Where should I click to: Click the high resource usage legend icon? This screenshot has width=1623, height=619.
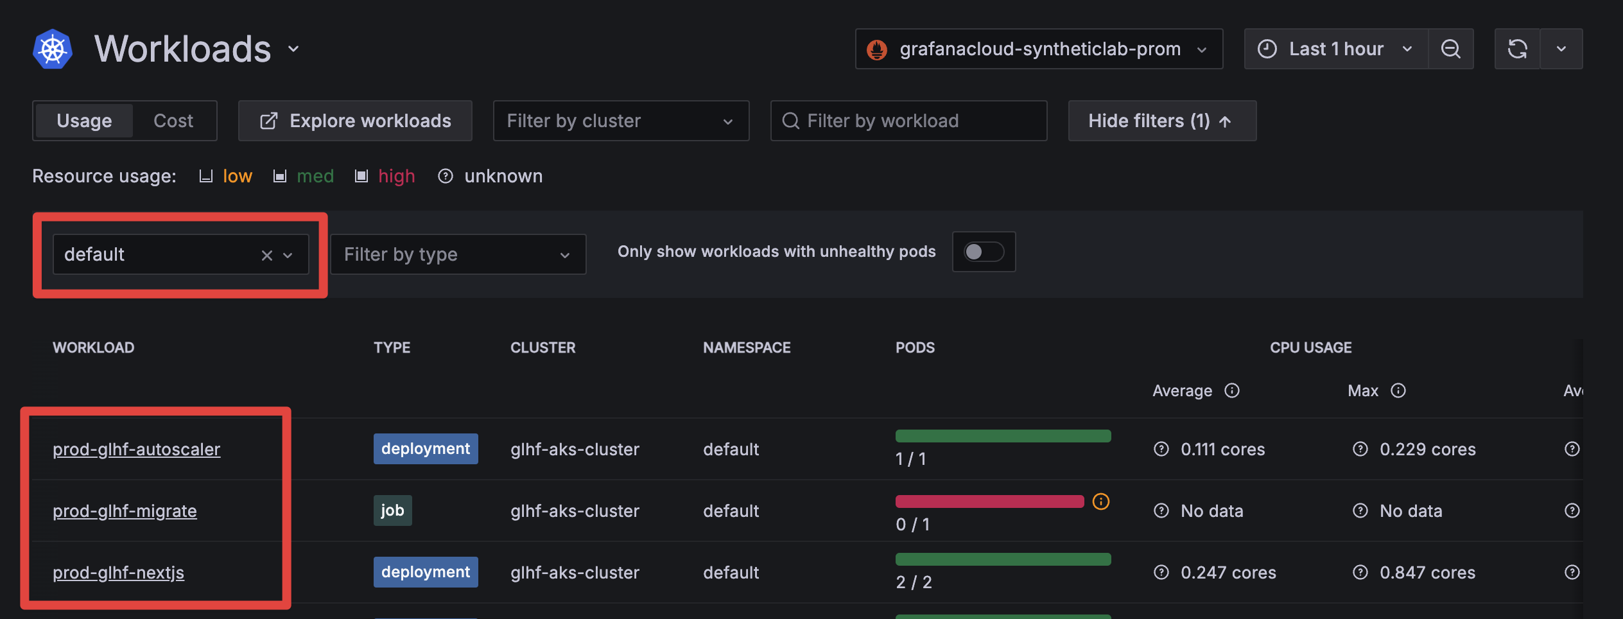click(361, 176)
